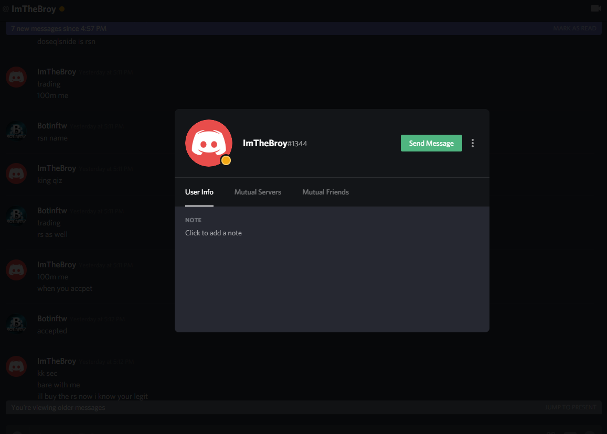Viewport: 607px width, 434px height.
Task: Switch to the Mutual Friends tab
Action: (326, 192)
